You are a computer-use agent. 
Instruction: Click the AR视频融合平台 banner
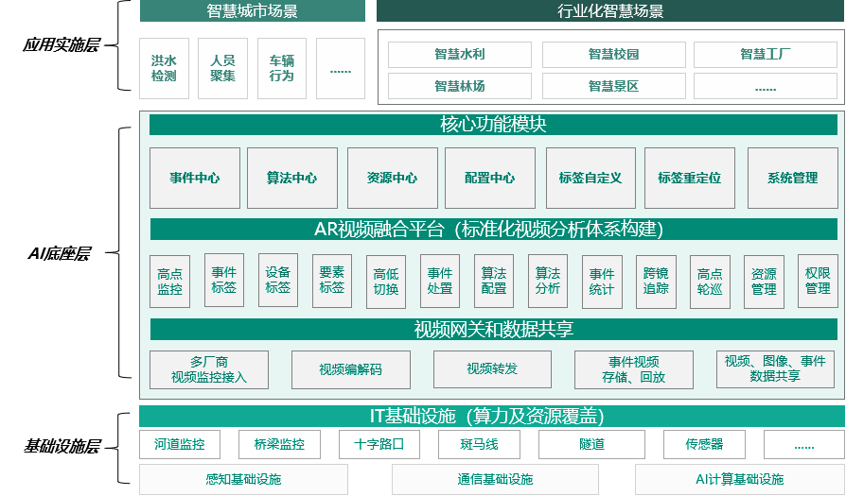(x=493, y=230)
